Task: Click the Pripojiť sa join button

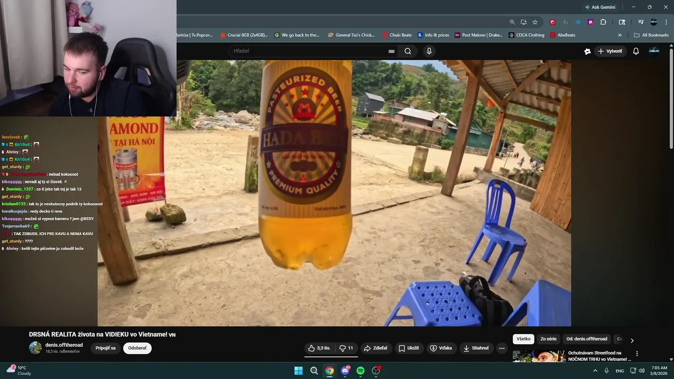Action: coord(105,348)
